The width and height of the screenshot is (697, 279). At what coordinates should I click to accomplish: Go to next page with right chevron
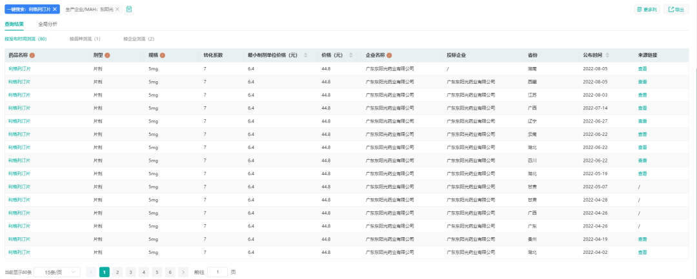pos(183,272)
